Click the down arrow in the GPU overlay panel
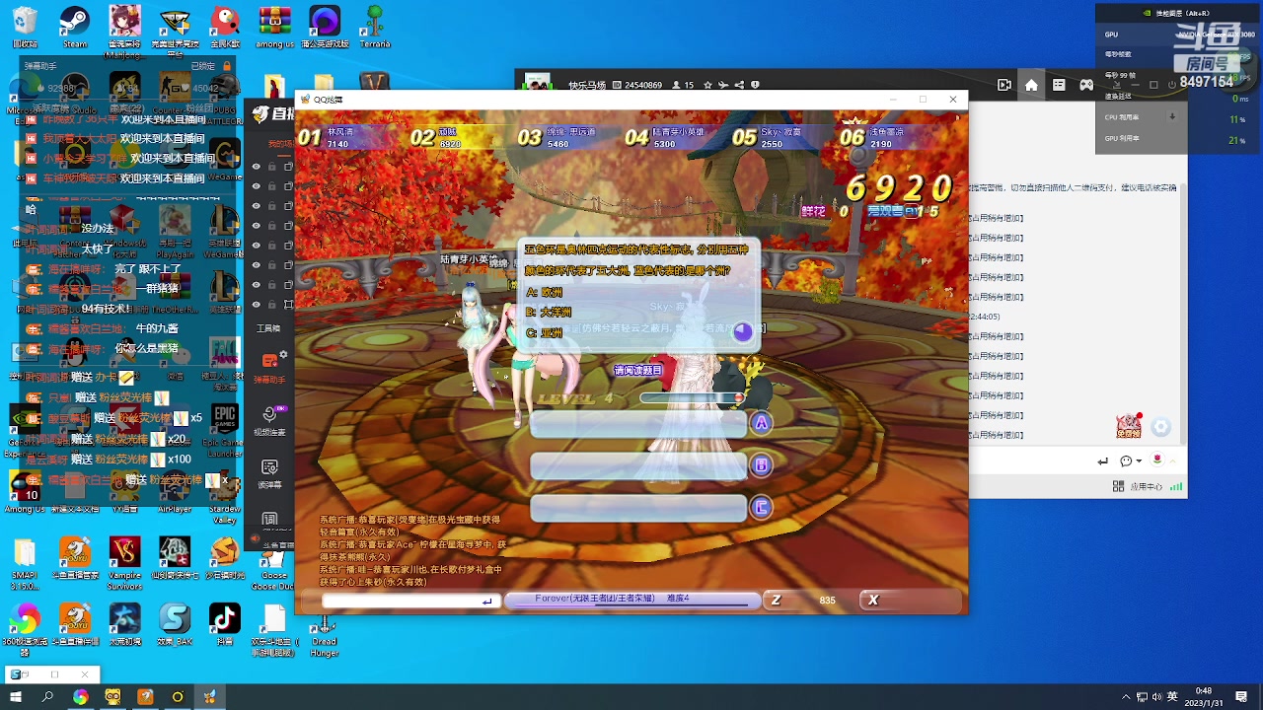 tap(1172, 117)
